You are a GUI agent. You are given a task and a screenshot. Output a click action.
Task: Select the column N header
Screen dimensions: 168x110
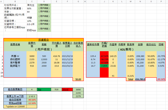point(140,2)
